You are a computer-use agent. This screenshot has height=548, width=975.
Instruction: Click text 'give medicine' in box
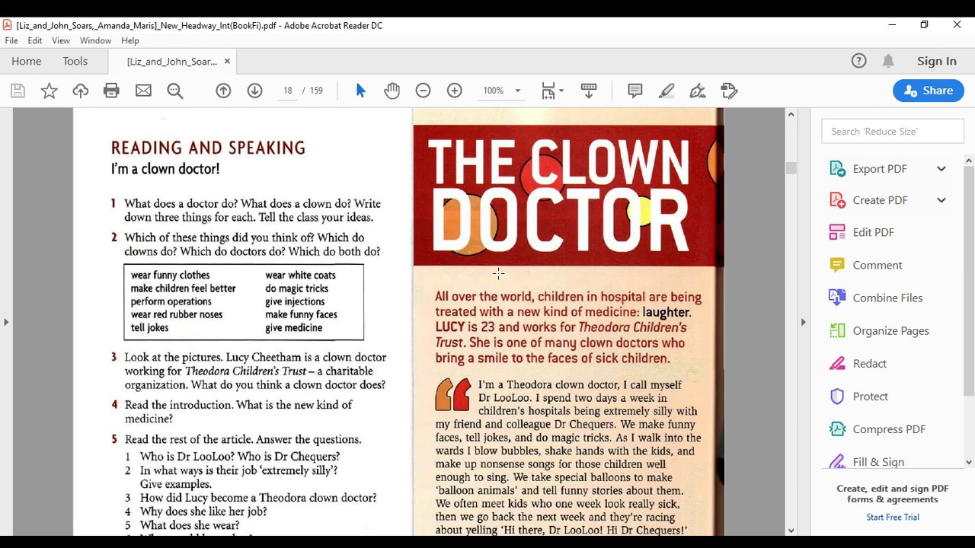point(293,327)
